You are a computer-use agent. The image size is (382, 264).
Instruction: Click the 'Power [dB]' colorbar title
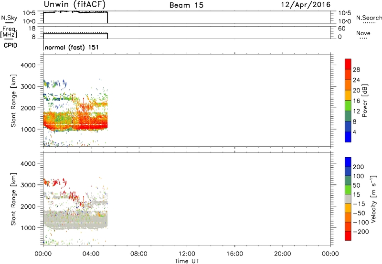pyautogui.click(x=365, y=101)
